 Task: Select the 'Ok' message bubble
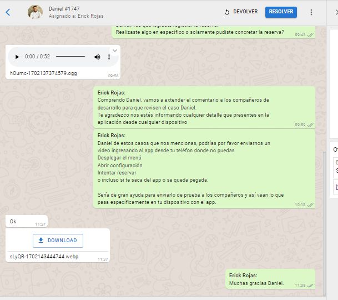(x=26, y=221)
